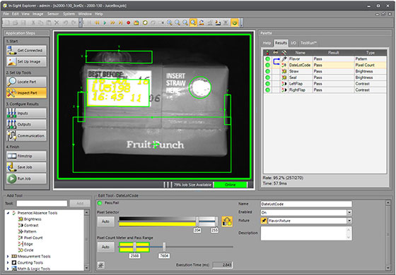Click the pixel selector slider handle at 204

click(x=197, y=221)
